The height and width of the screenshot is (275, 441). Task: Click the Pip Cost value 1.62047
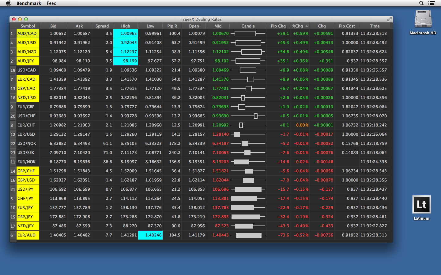pos(350,107)
